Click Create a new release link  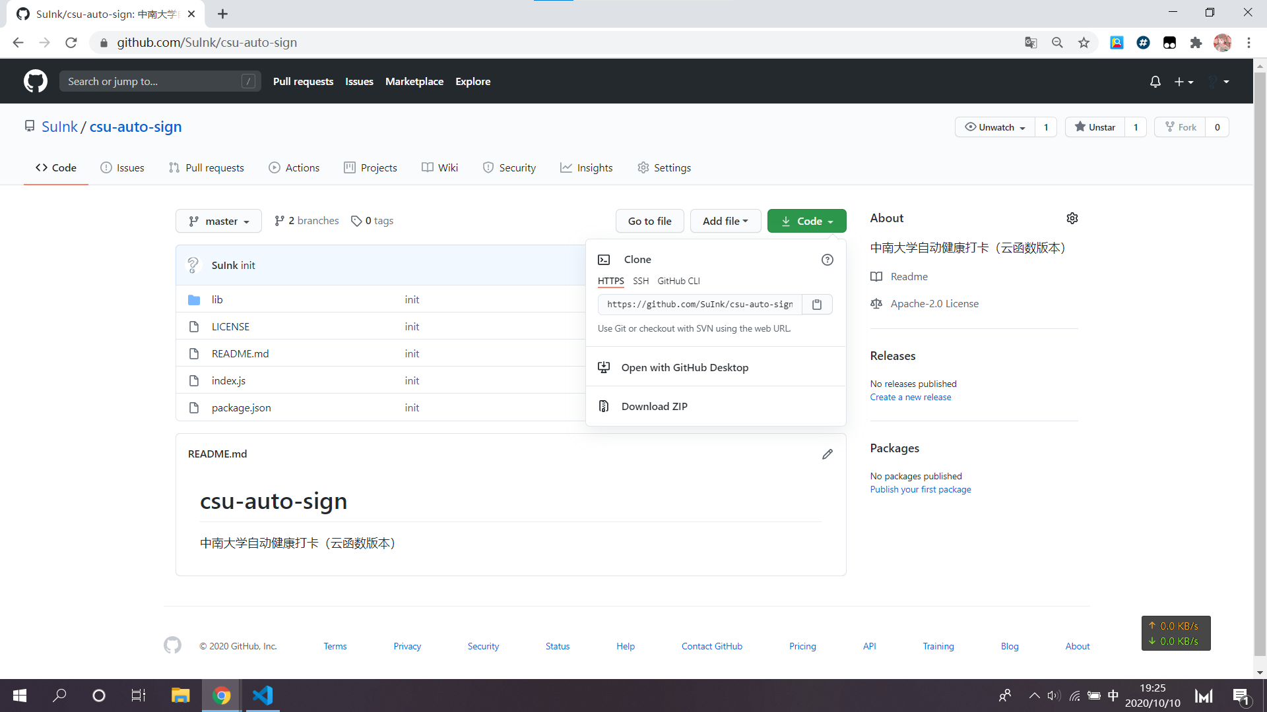point(910,398)
